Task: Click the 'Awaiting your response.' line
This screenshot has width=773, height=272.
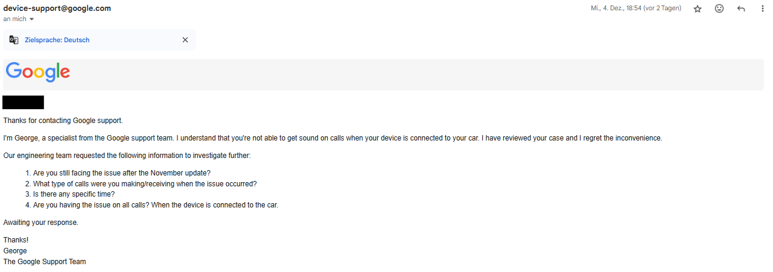Action: coord(41,223)
